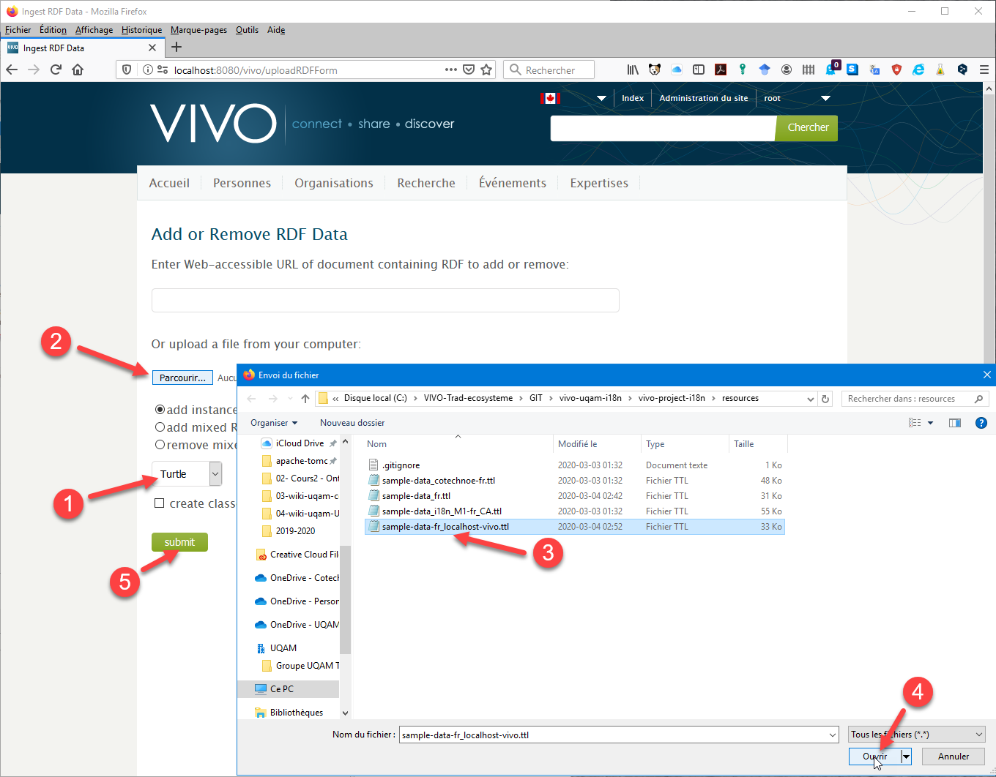Open the Recherche navigation tab

(x=426, y=183)
